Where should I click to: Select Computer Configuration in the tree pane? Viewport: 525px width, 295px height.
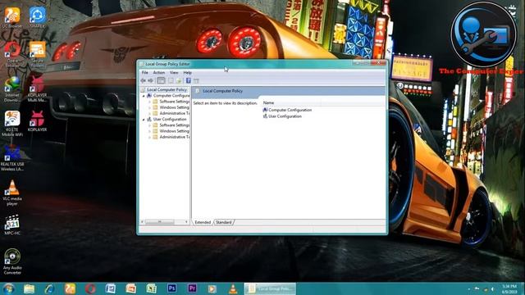pos(171,96)
